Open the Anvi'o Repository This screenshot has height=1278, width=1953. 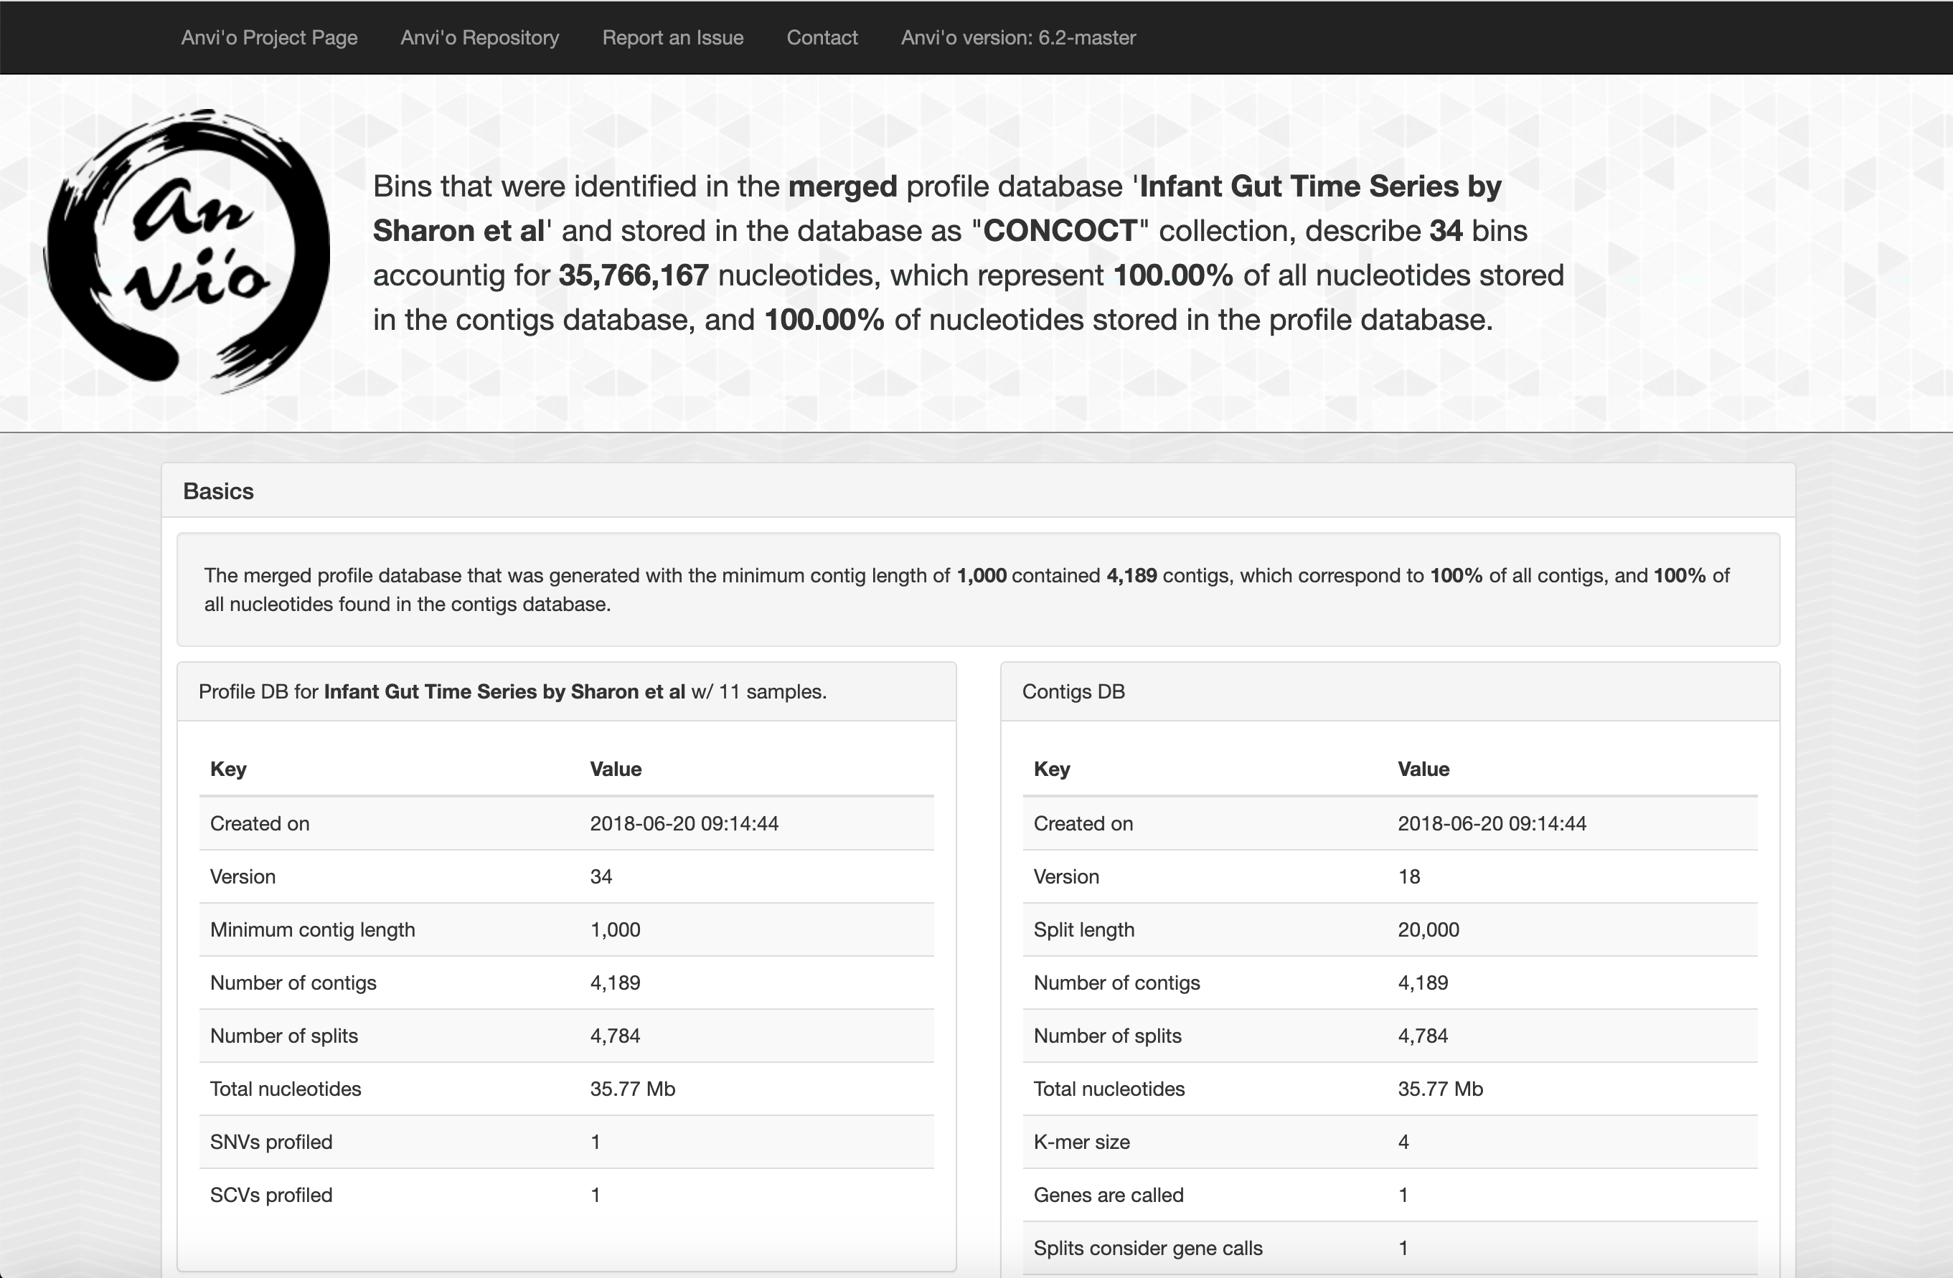point(479,38)
